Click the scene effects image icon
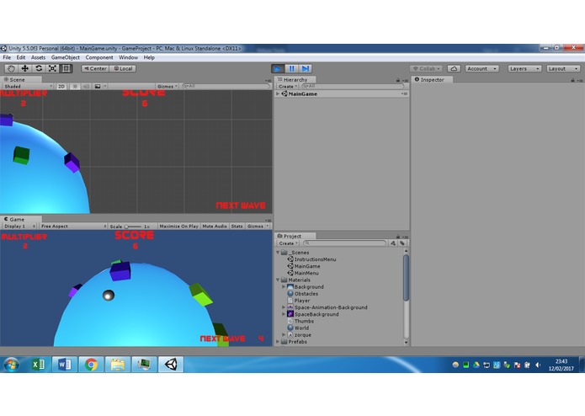The width and height of the screenshot is (585, 416). [98, 86]
